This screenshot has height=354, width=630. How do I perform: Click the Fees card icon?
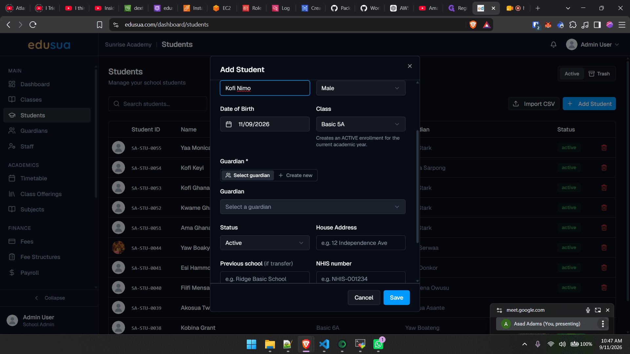tap(12, 242)
